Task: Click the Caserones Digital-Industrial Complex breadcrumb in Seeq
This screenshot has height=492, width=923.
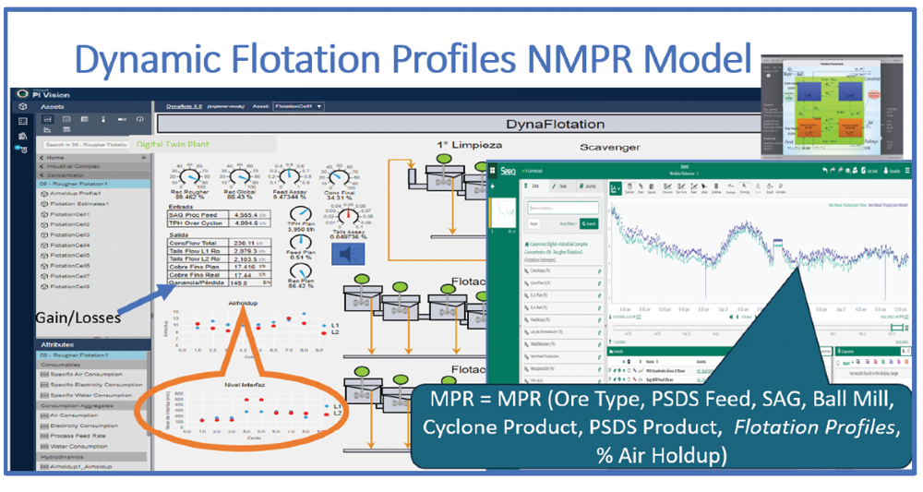Action: 557,245
